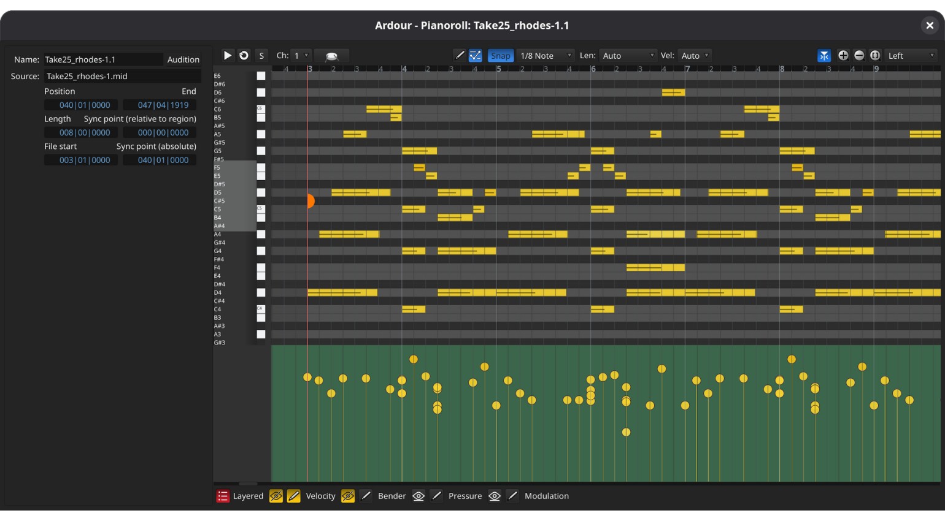Image resolution: width=945 pixels, height=521 pixels.
Task: Click the zoom out minus icon
Action: tap(859, 55)
